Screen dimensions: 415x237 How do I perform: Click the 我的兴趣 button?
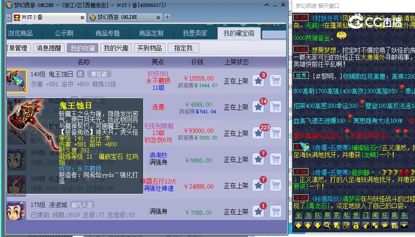pyautogui.click(x=116, y=48)
